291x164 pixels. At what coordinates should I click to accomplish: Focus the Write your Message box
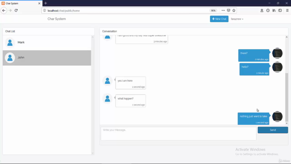click(x=179, y=133)
